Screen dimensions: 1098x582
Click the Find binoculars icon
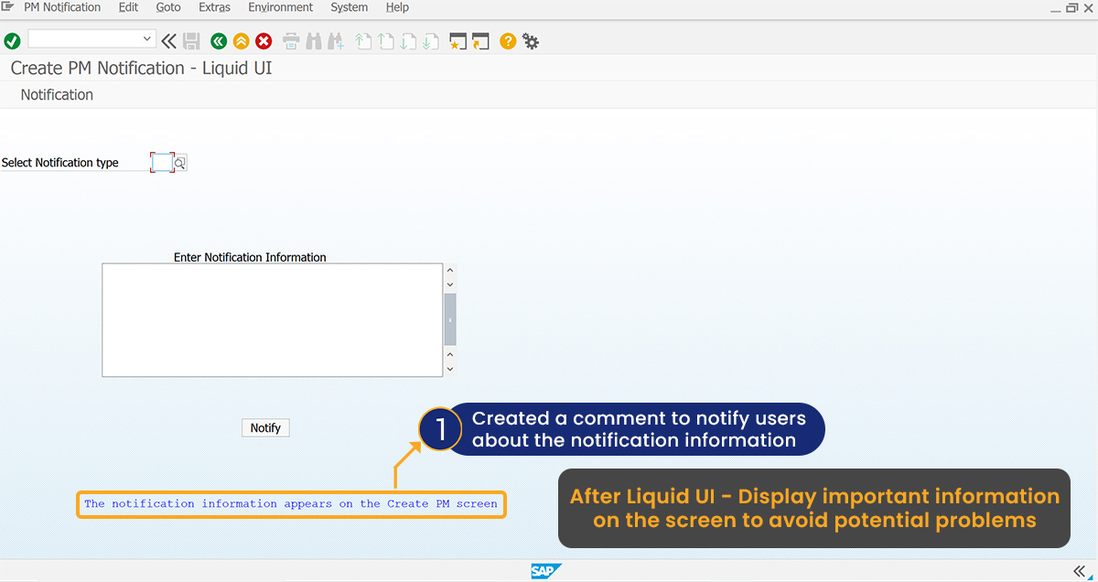[x=314, y=40]
